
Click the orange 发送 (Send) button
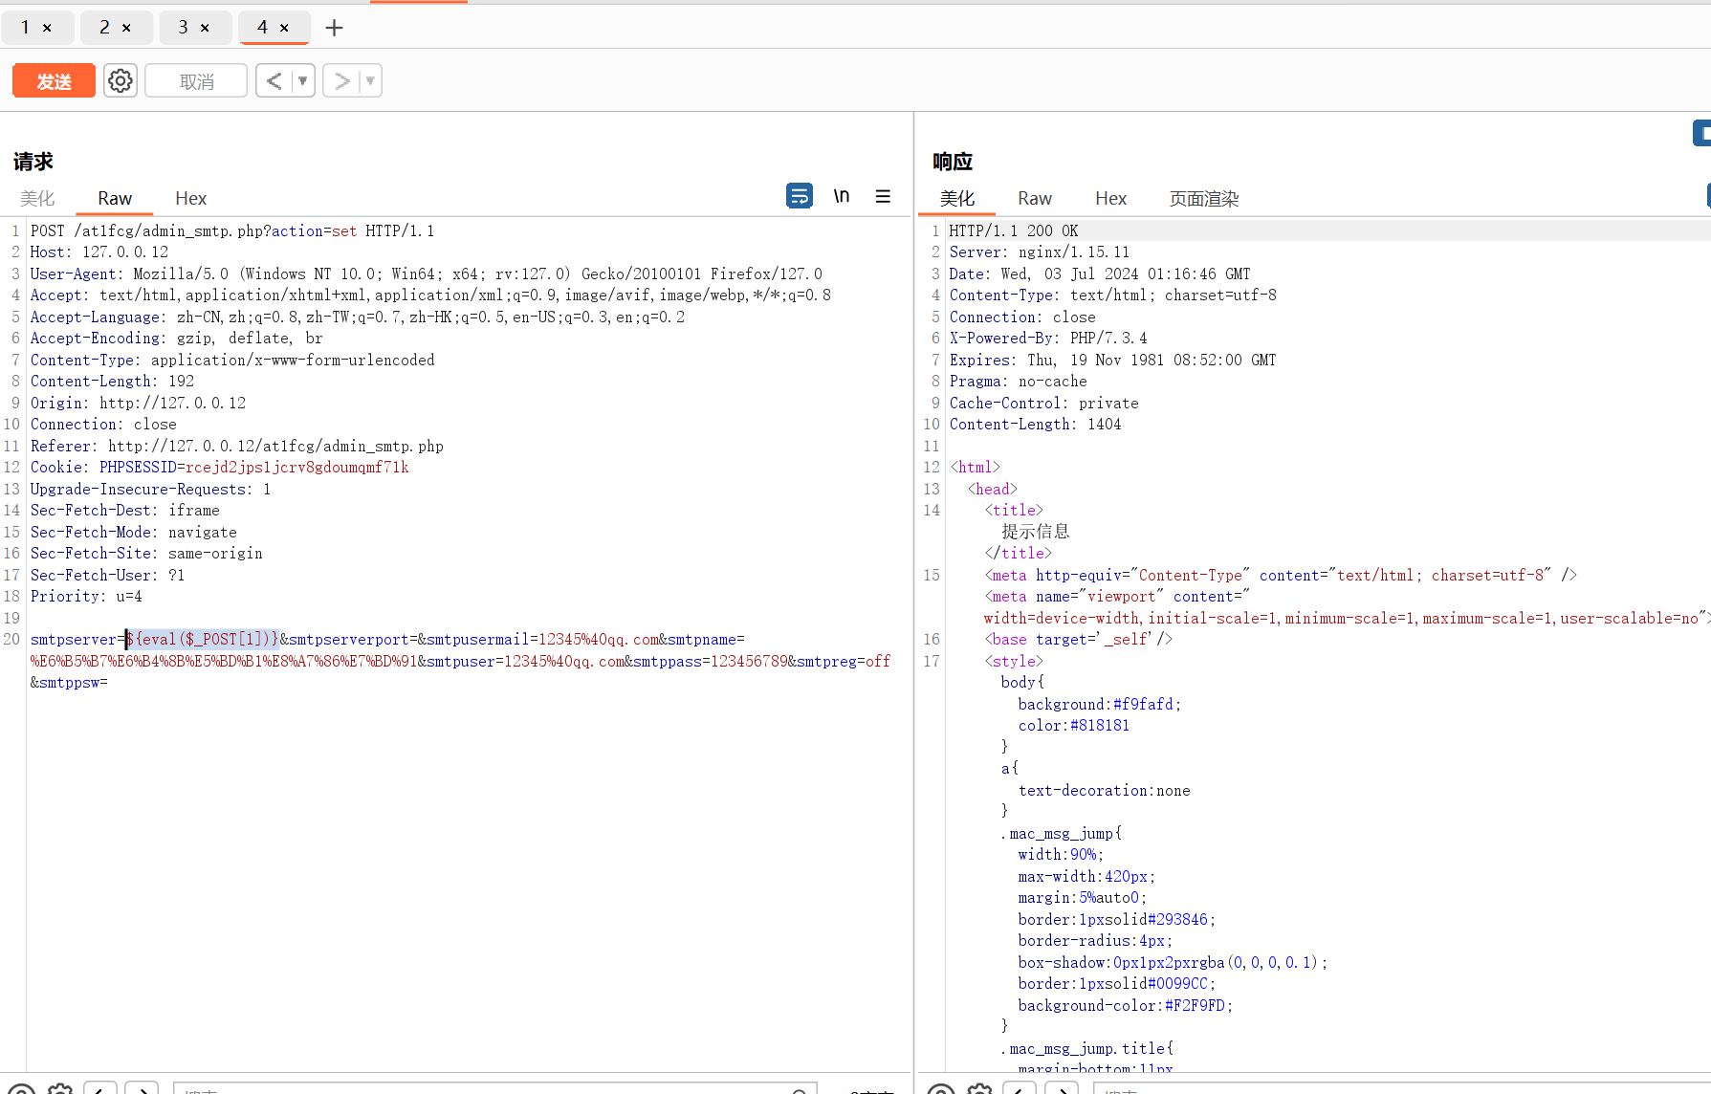tap(55, 81)
